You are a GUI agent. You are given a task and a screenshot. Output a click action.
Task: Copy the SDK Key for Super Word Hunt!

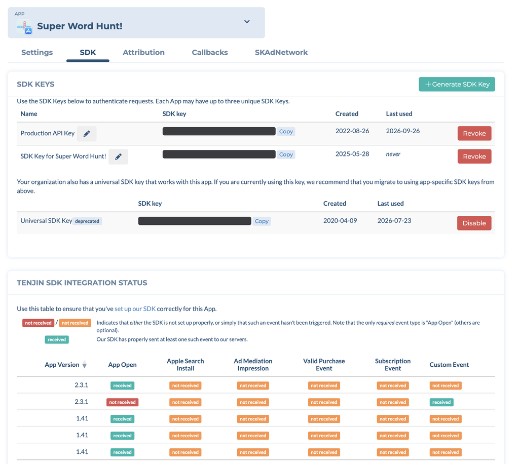(286, 154)
